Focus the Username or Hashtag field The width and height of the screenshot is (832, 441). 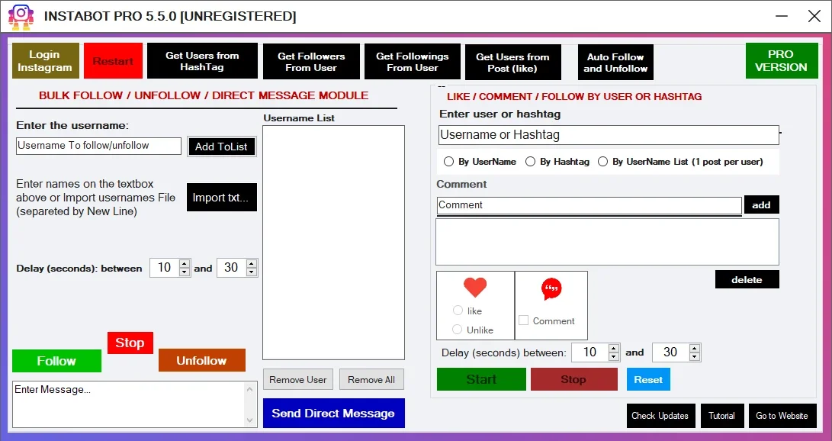609,135
